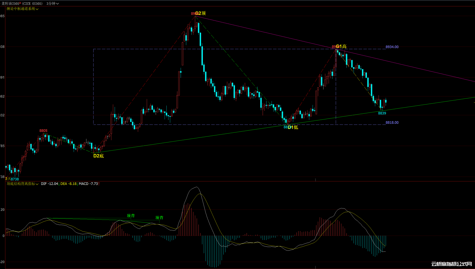This screenshot has height=269, width=475.
Task: Select the D2底 trough label
Action: tap(99, 156)
